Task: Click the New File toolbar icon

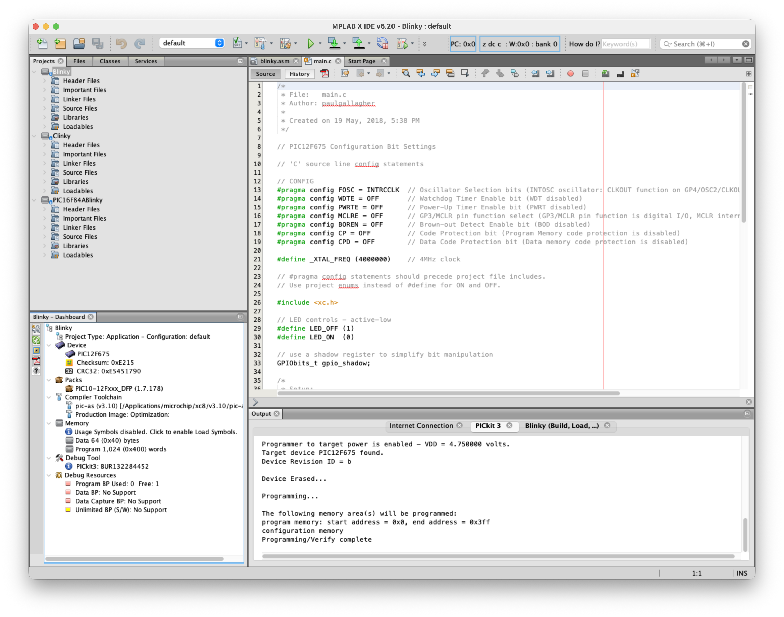Action: [42, 44]
